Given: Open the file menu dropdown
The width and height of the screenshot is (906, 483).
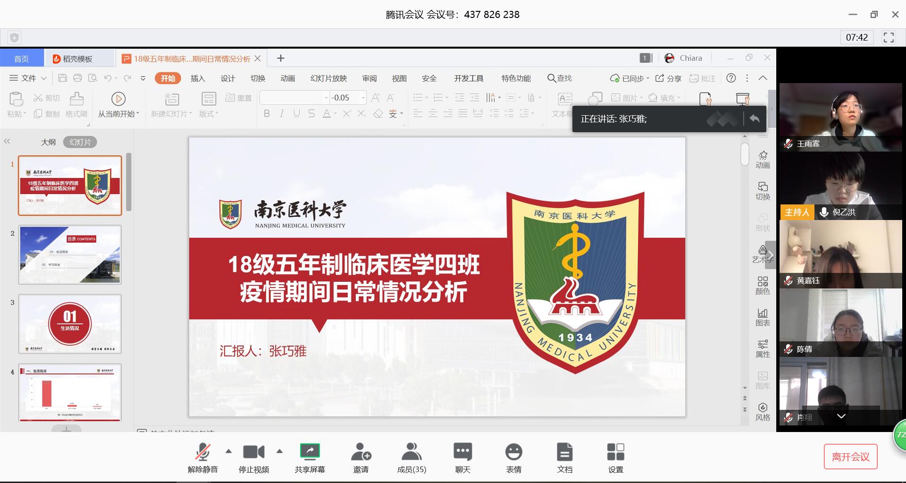Looking at the screenshot, I should pyautogui.click(x=28, y=78).
